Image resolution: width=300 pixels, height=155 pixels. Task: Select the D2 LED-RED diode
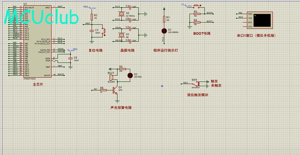pos(130,75)
